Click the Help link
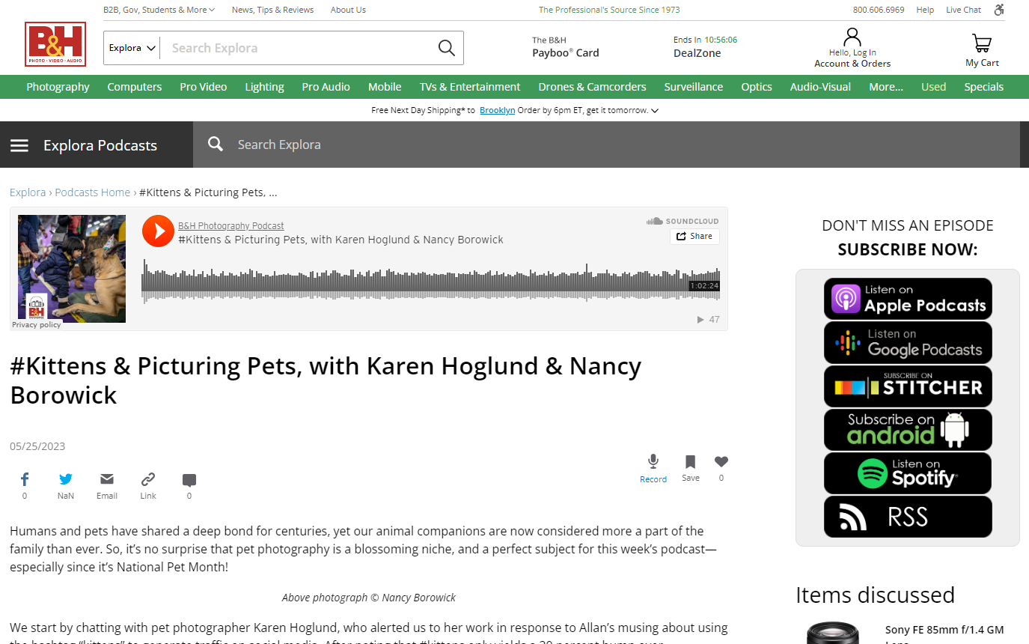 pyautogui.click(x=925, y=10)
